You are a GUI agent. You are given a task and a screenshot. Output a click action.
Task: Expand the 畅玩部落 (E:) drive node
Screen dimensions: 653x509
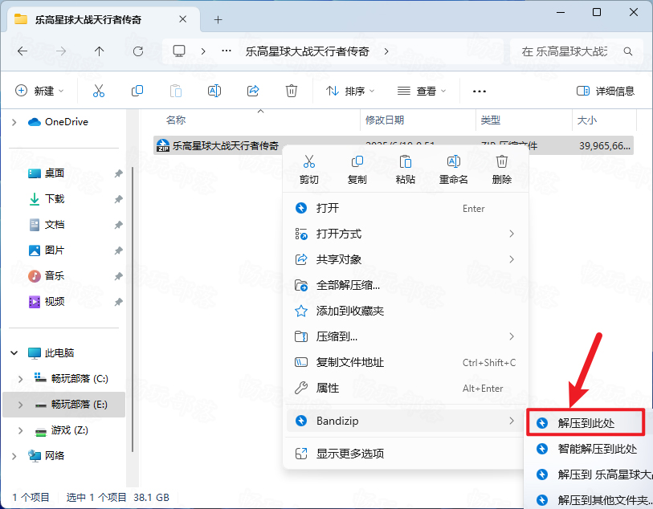[x=20, y=405]
